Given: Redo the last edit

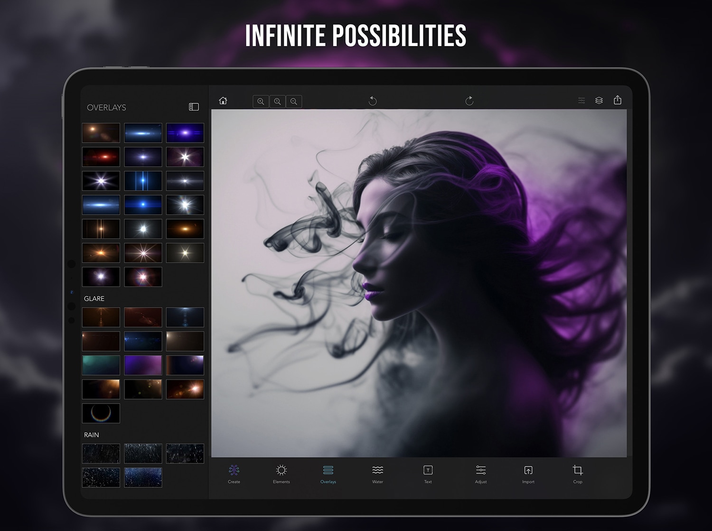Looking at the screenshot, I should coord(469,101).
